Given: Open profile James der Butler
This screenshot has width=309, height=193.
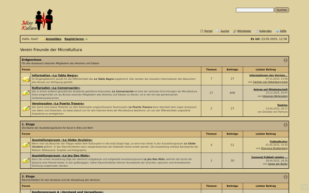Looking at the screenshot, I should point(278,164).
